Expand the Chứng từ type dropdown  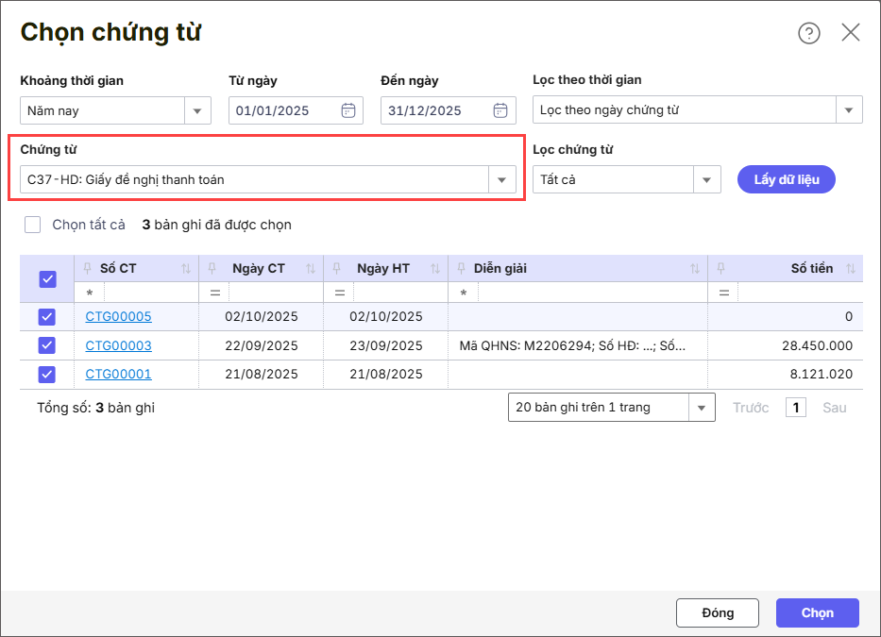point(501,179)
